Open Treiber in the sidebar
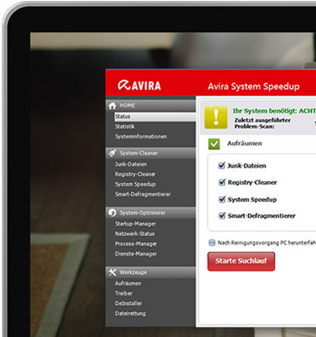Viewport: 316px width, 337px height. 124,293
